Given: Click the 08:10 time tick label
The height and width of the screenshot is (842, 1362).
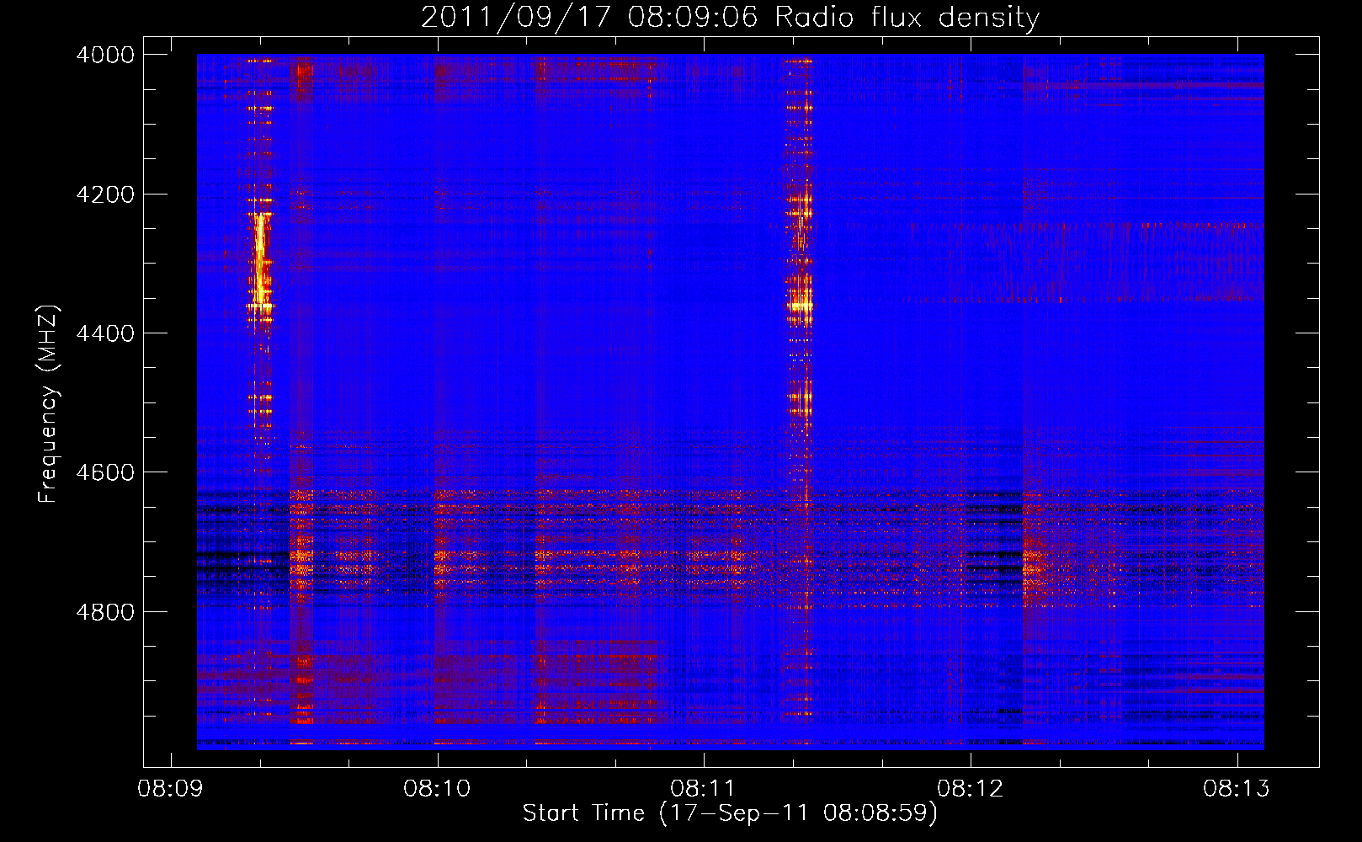Looking at the screenshot, I should tap(437, 789).
